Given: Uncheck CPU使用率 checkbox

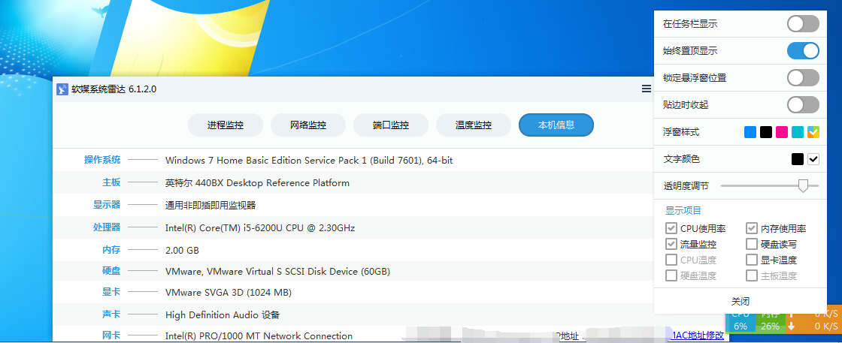Looking at the screenshot, I should [x=671, y=228].
